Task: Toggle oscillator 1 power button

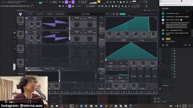Action: [27, 18]
